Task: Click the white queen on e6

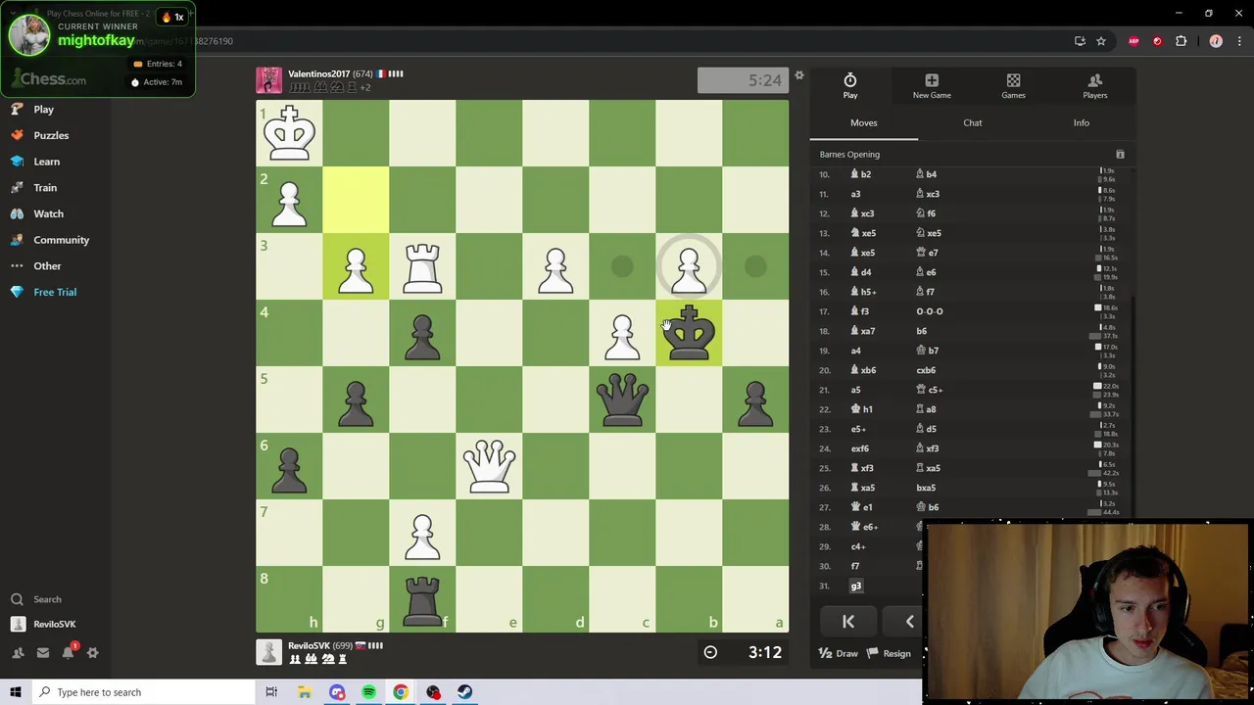Action: [489, 466]
